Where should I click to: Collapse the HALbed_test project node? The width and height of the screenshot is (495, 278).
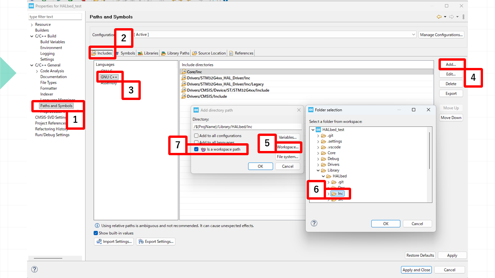tap(313, 130)
